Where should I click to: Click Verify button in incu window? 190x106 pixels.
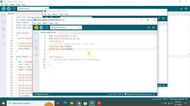click(4, 9)
